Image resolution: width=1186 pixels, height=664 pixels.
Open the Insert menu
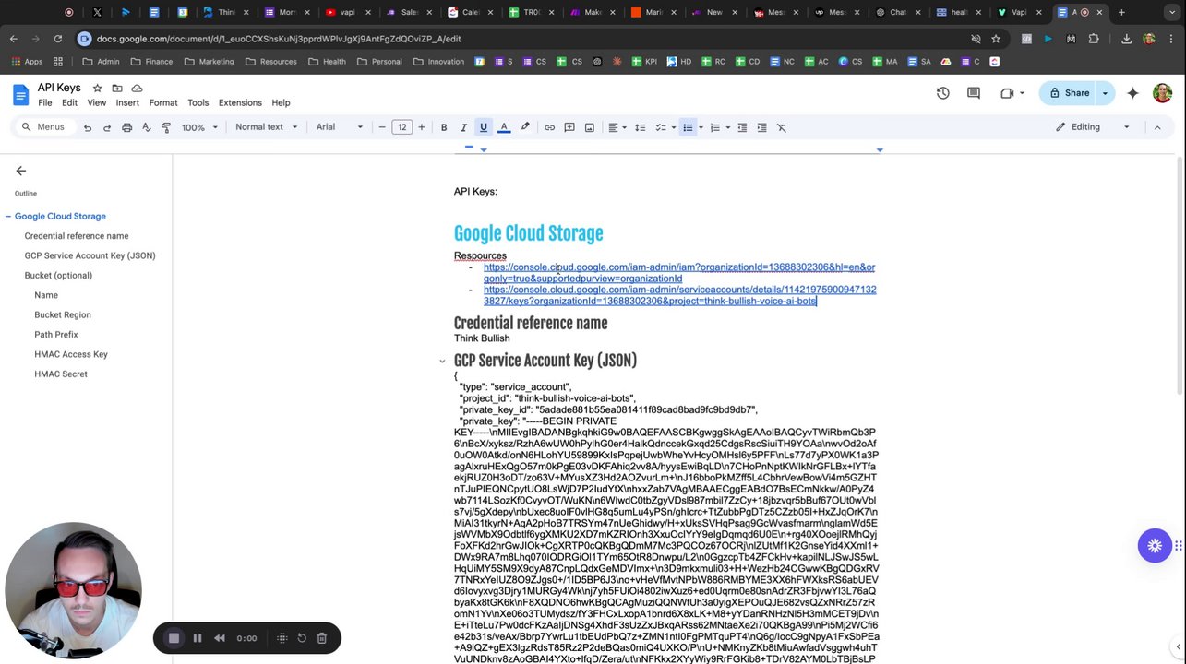click(127, 102)
